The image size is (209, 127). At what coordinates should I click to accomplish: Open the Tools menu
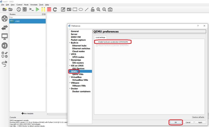coord(41,5)
